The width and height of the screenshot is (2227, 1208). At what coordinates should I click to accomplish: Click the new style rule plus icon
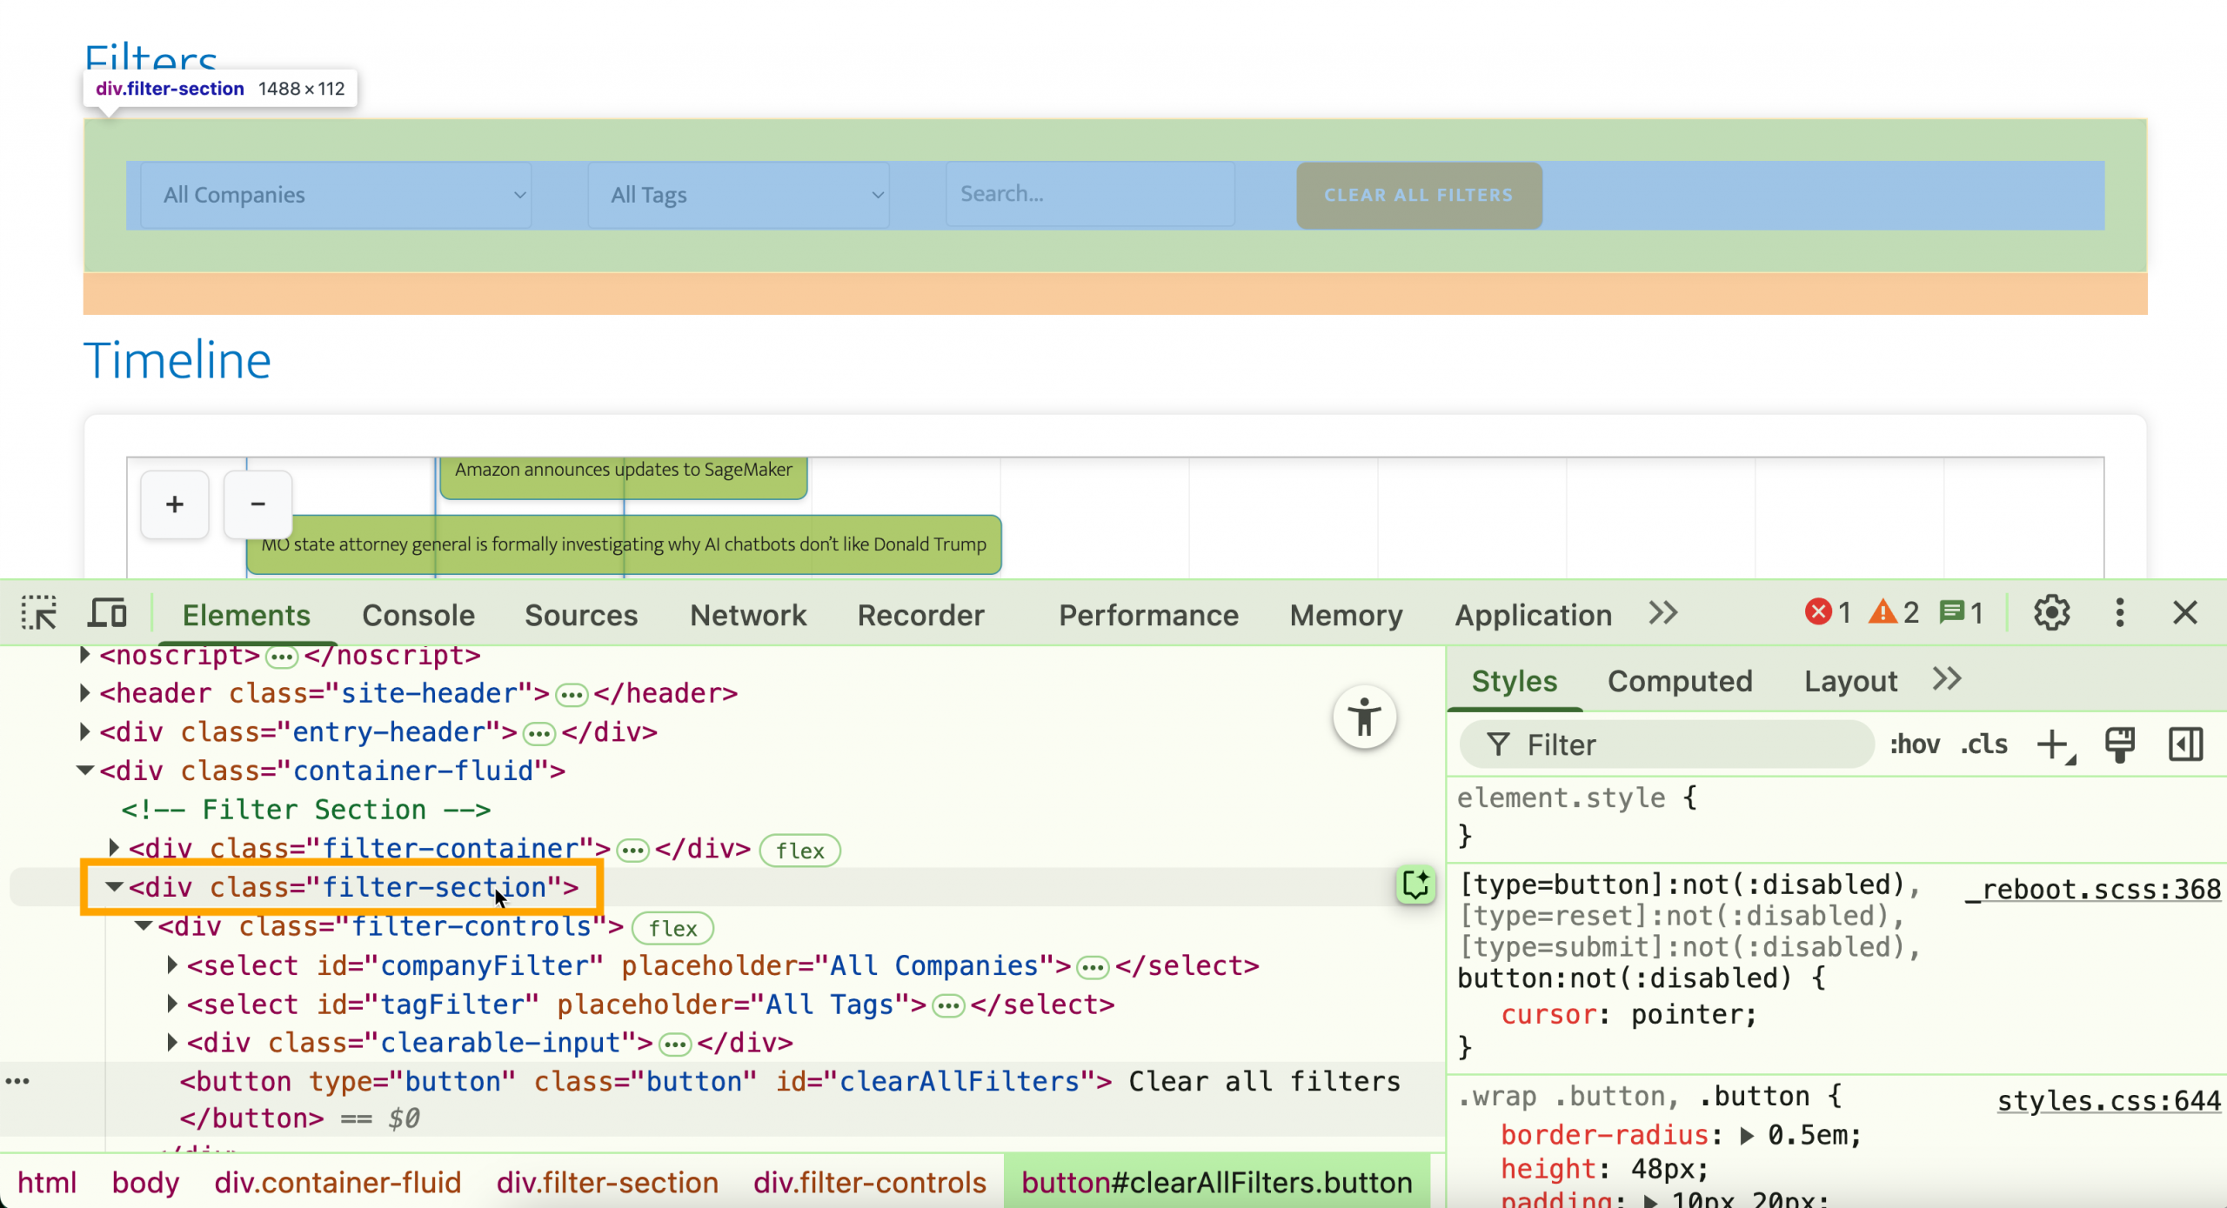coord(2054,744)
